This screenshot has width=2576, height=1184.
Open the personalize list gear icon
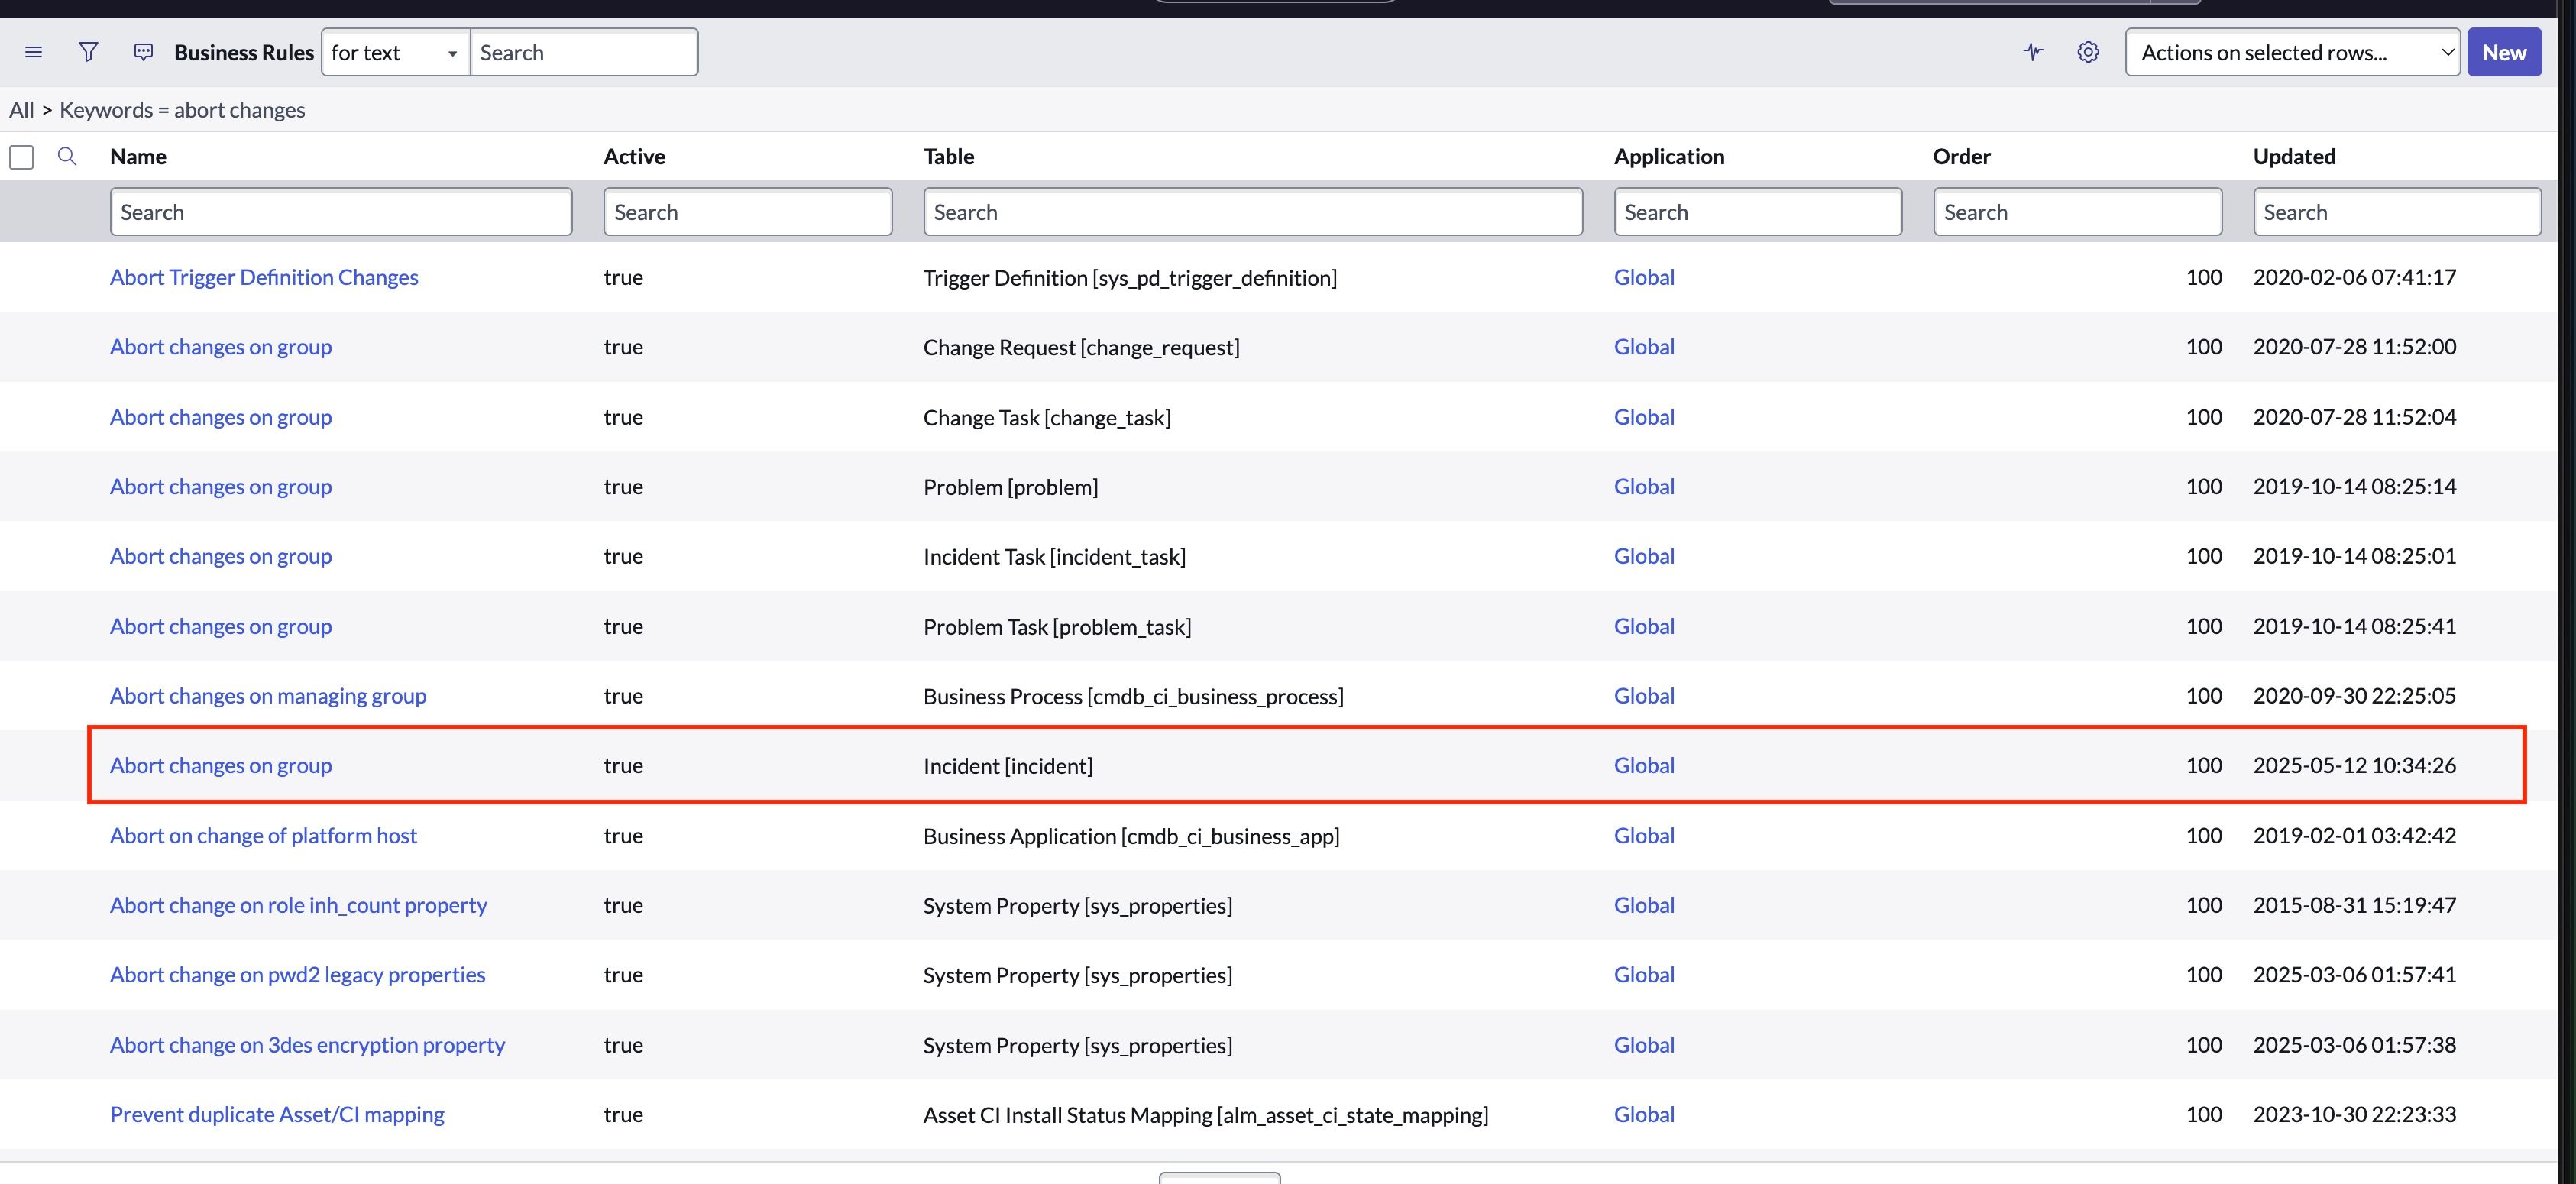pos(2088,52)
